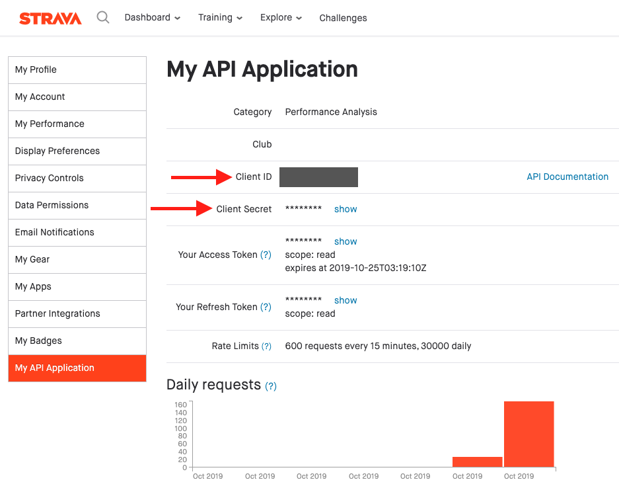This screenshot has height=484, width=619.
Task: Select My API Application sidebar item
Action: (x=77, y=368)
